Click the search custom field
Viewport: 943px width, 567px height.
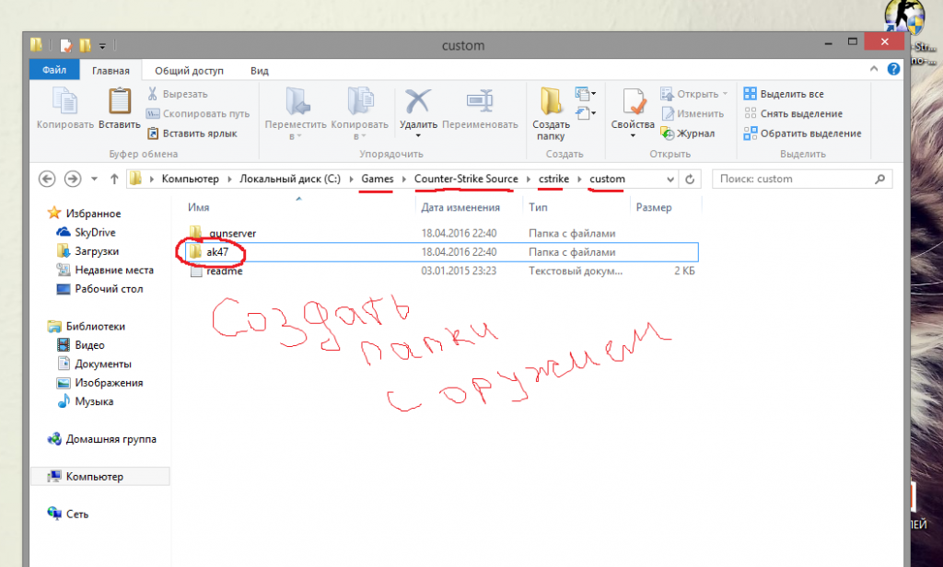[801, 179]
